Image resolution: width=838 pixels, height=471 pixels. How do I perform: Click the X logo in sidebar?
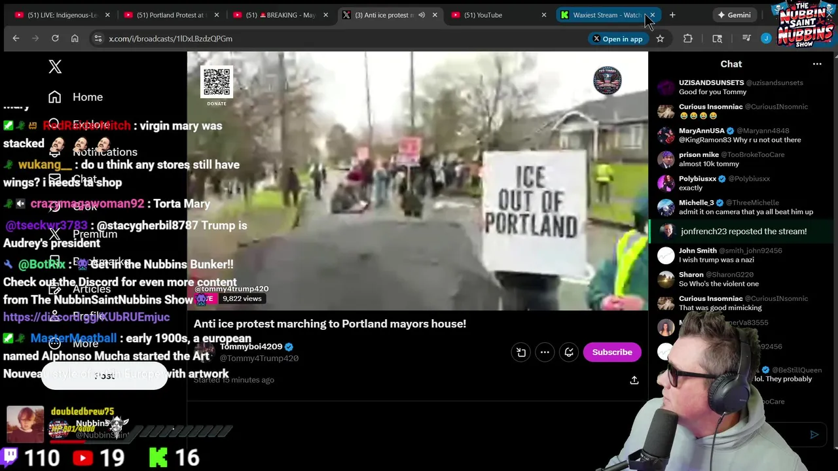(x=55, y=67)
